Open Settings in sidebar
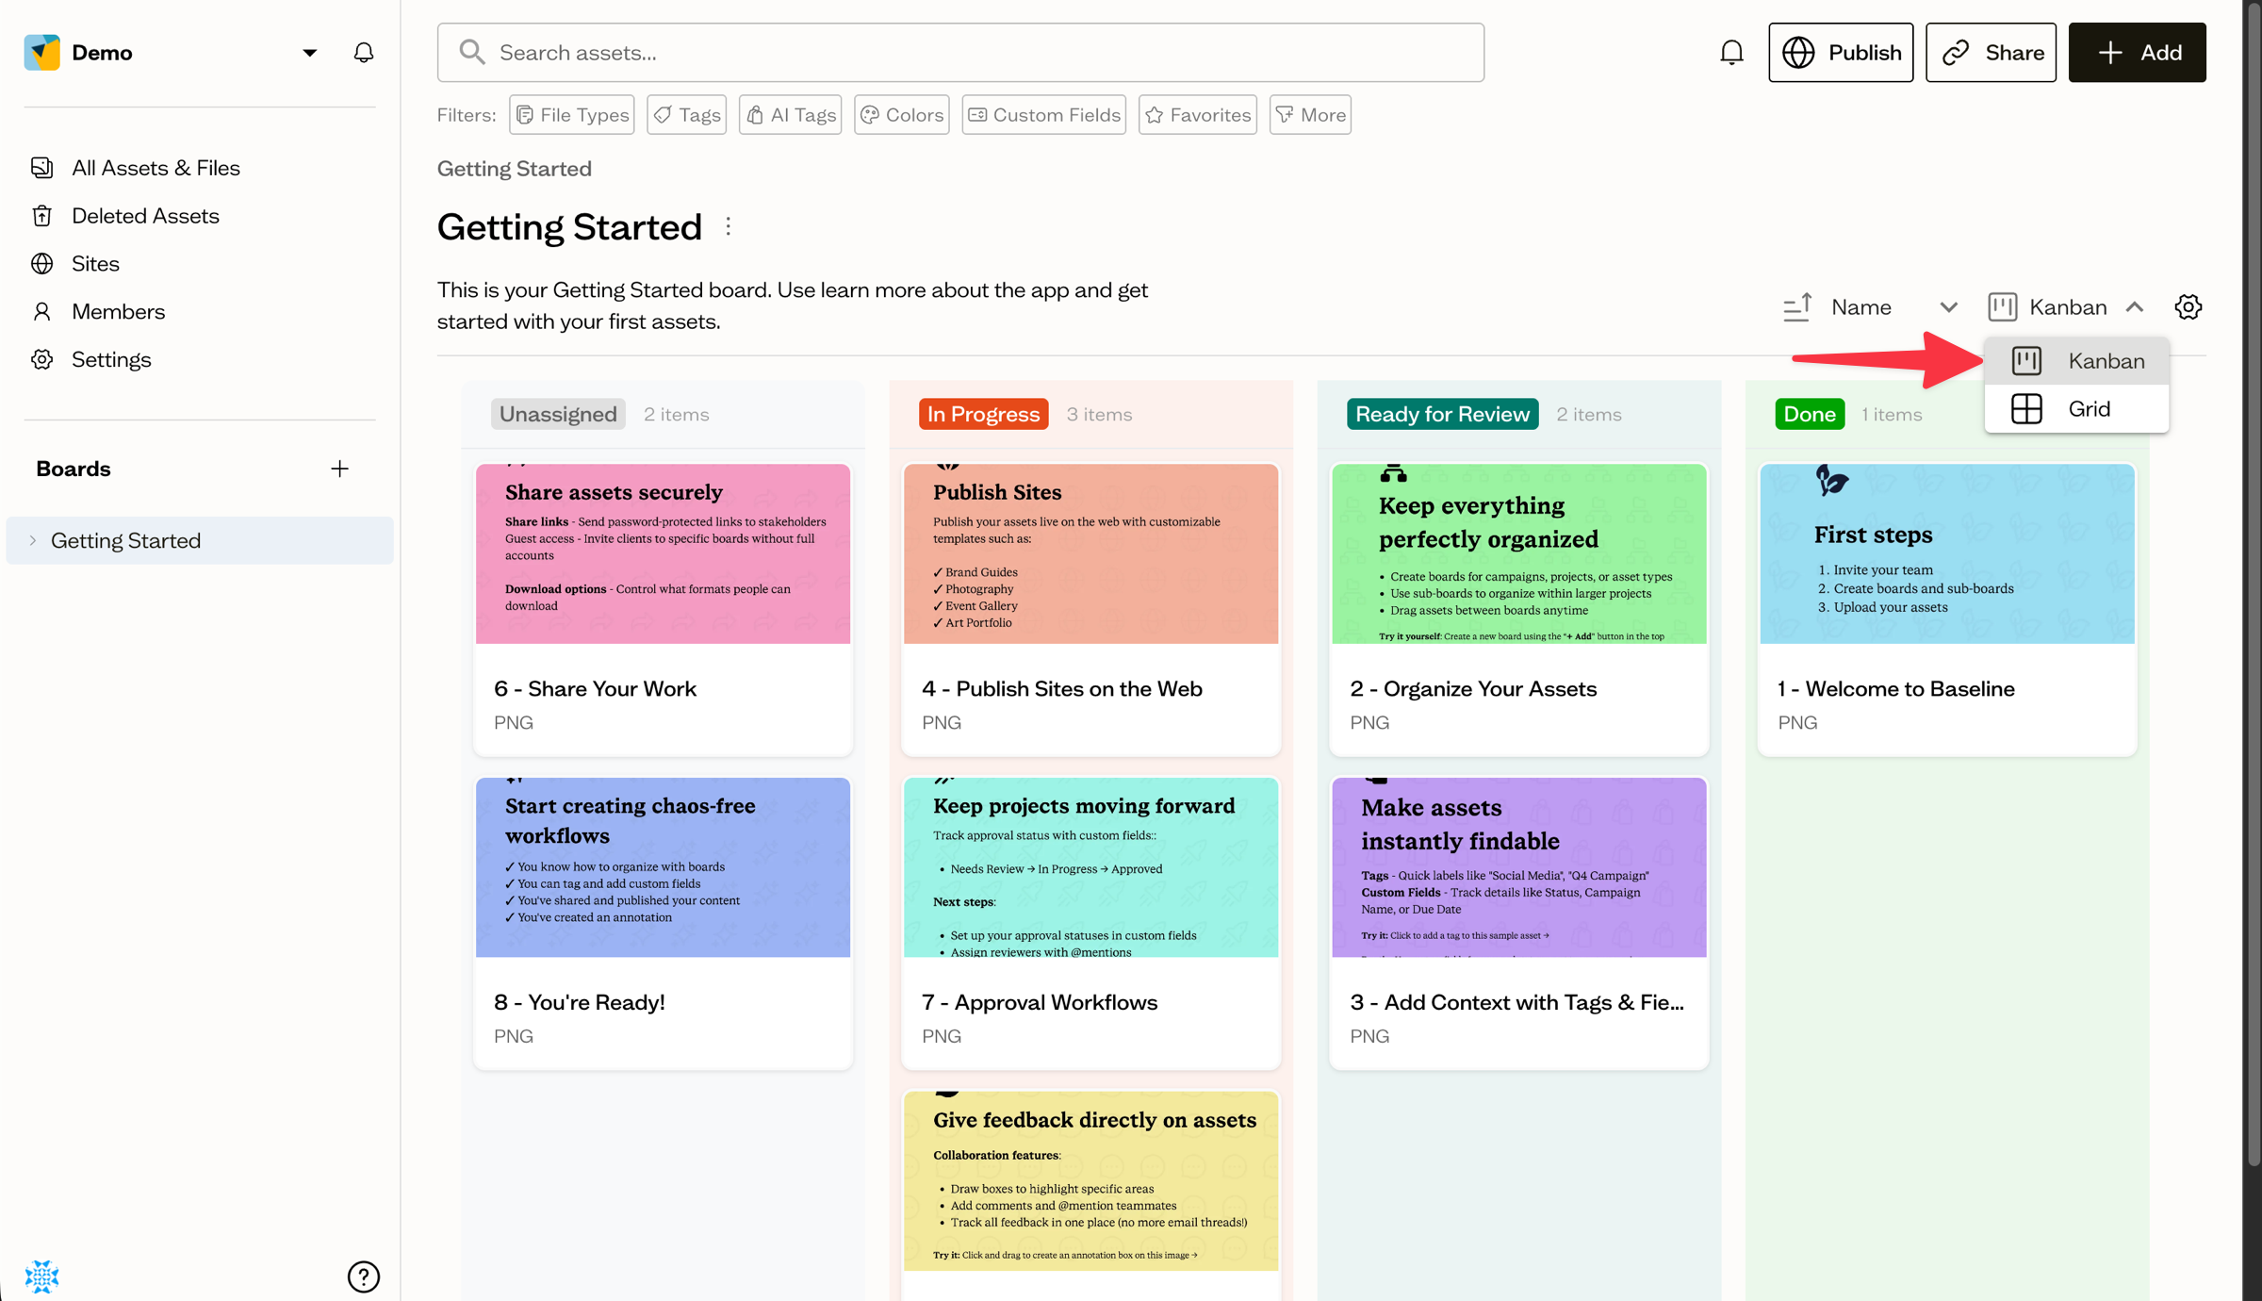This screenshot has width=2262, height=1301. 112,360
